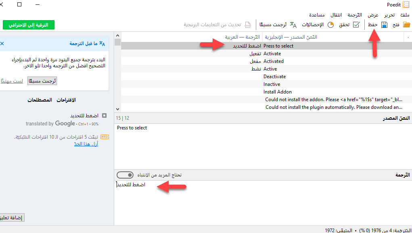Switch to the الاقتراحات tab
This screenshot has height=233, width=412.
tap(66, 100)
